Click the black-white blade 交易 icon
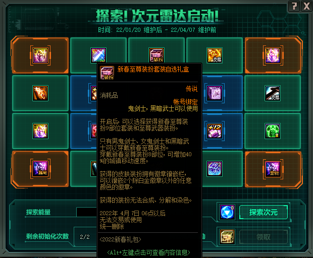The width and height of the screenshot is (313, 258). (273, 93)
